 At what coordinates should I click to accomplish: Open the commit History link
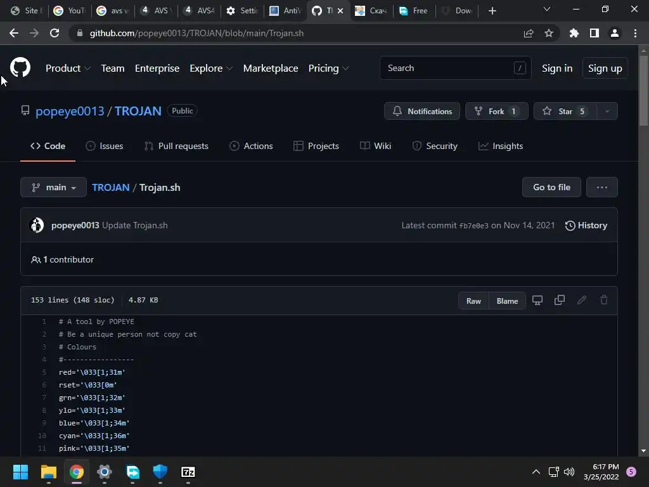[586, 225]
